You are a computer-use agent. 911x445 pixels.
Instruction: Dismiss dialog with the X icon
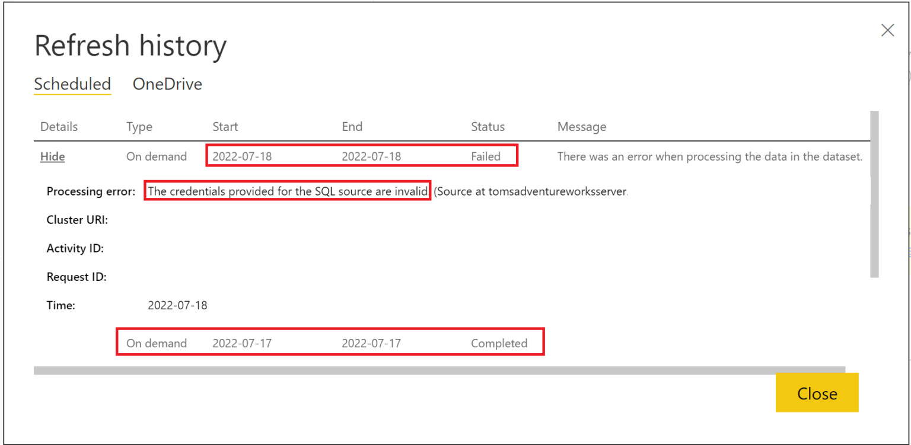pos(887,30)
